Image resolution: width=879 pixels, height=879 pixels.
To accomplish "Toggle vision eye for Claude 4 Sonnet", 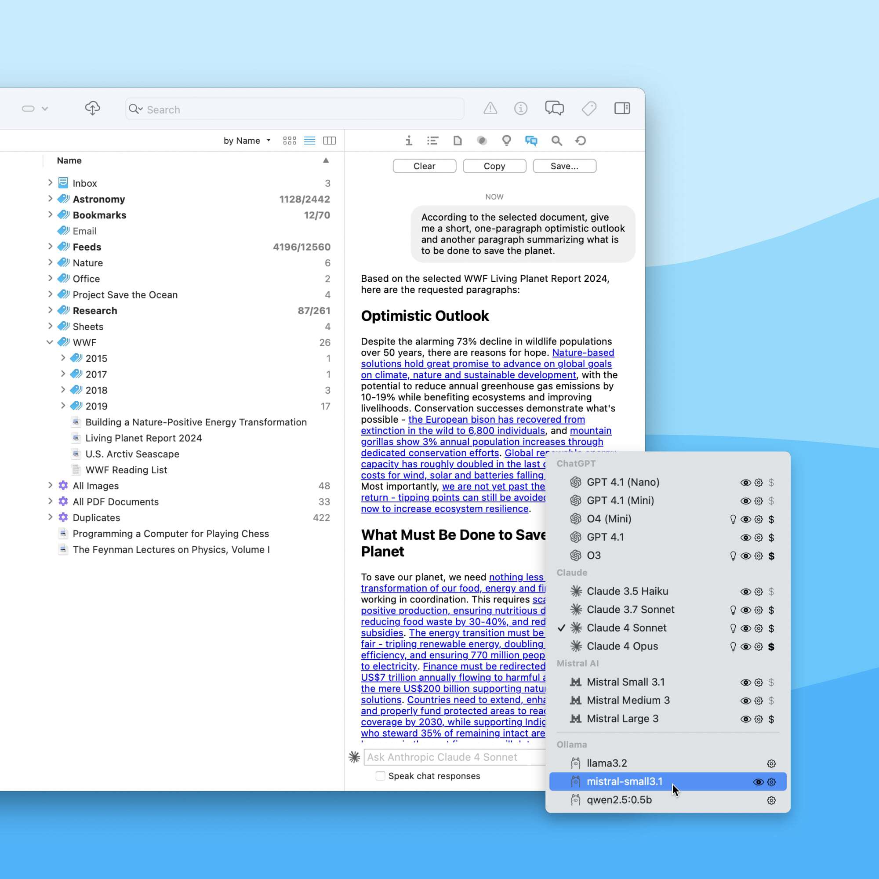I will (x=745, y=628).
